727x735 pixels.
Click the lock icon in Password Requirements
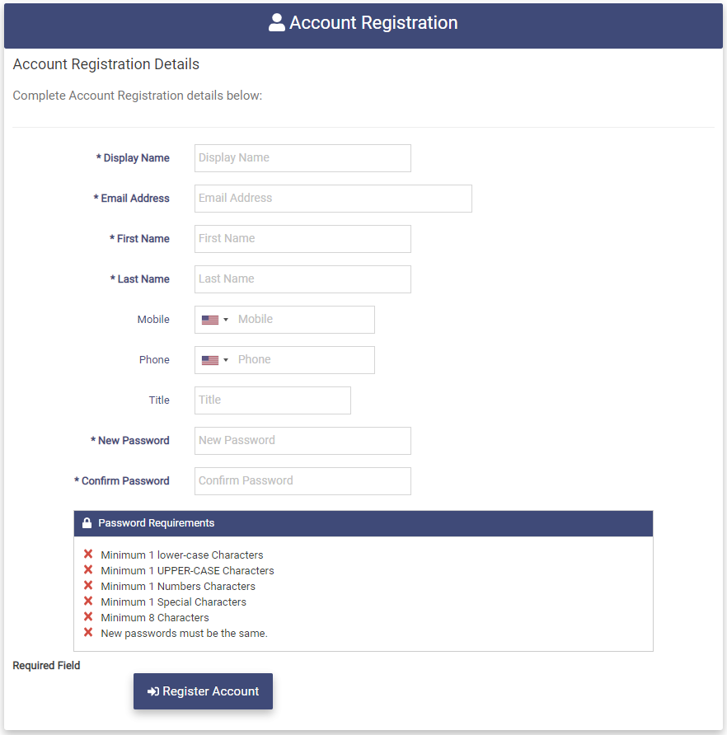click(x=87, y=523)
